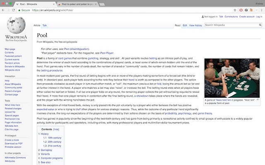The image size is (265, 165).
Task: Click the Wikipedia search magnifier icon
Action: click(260, 25)
